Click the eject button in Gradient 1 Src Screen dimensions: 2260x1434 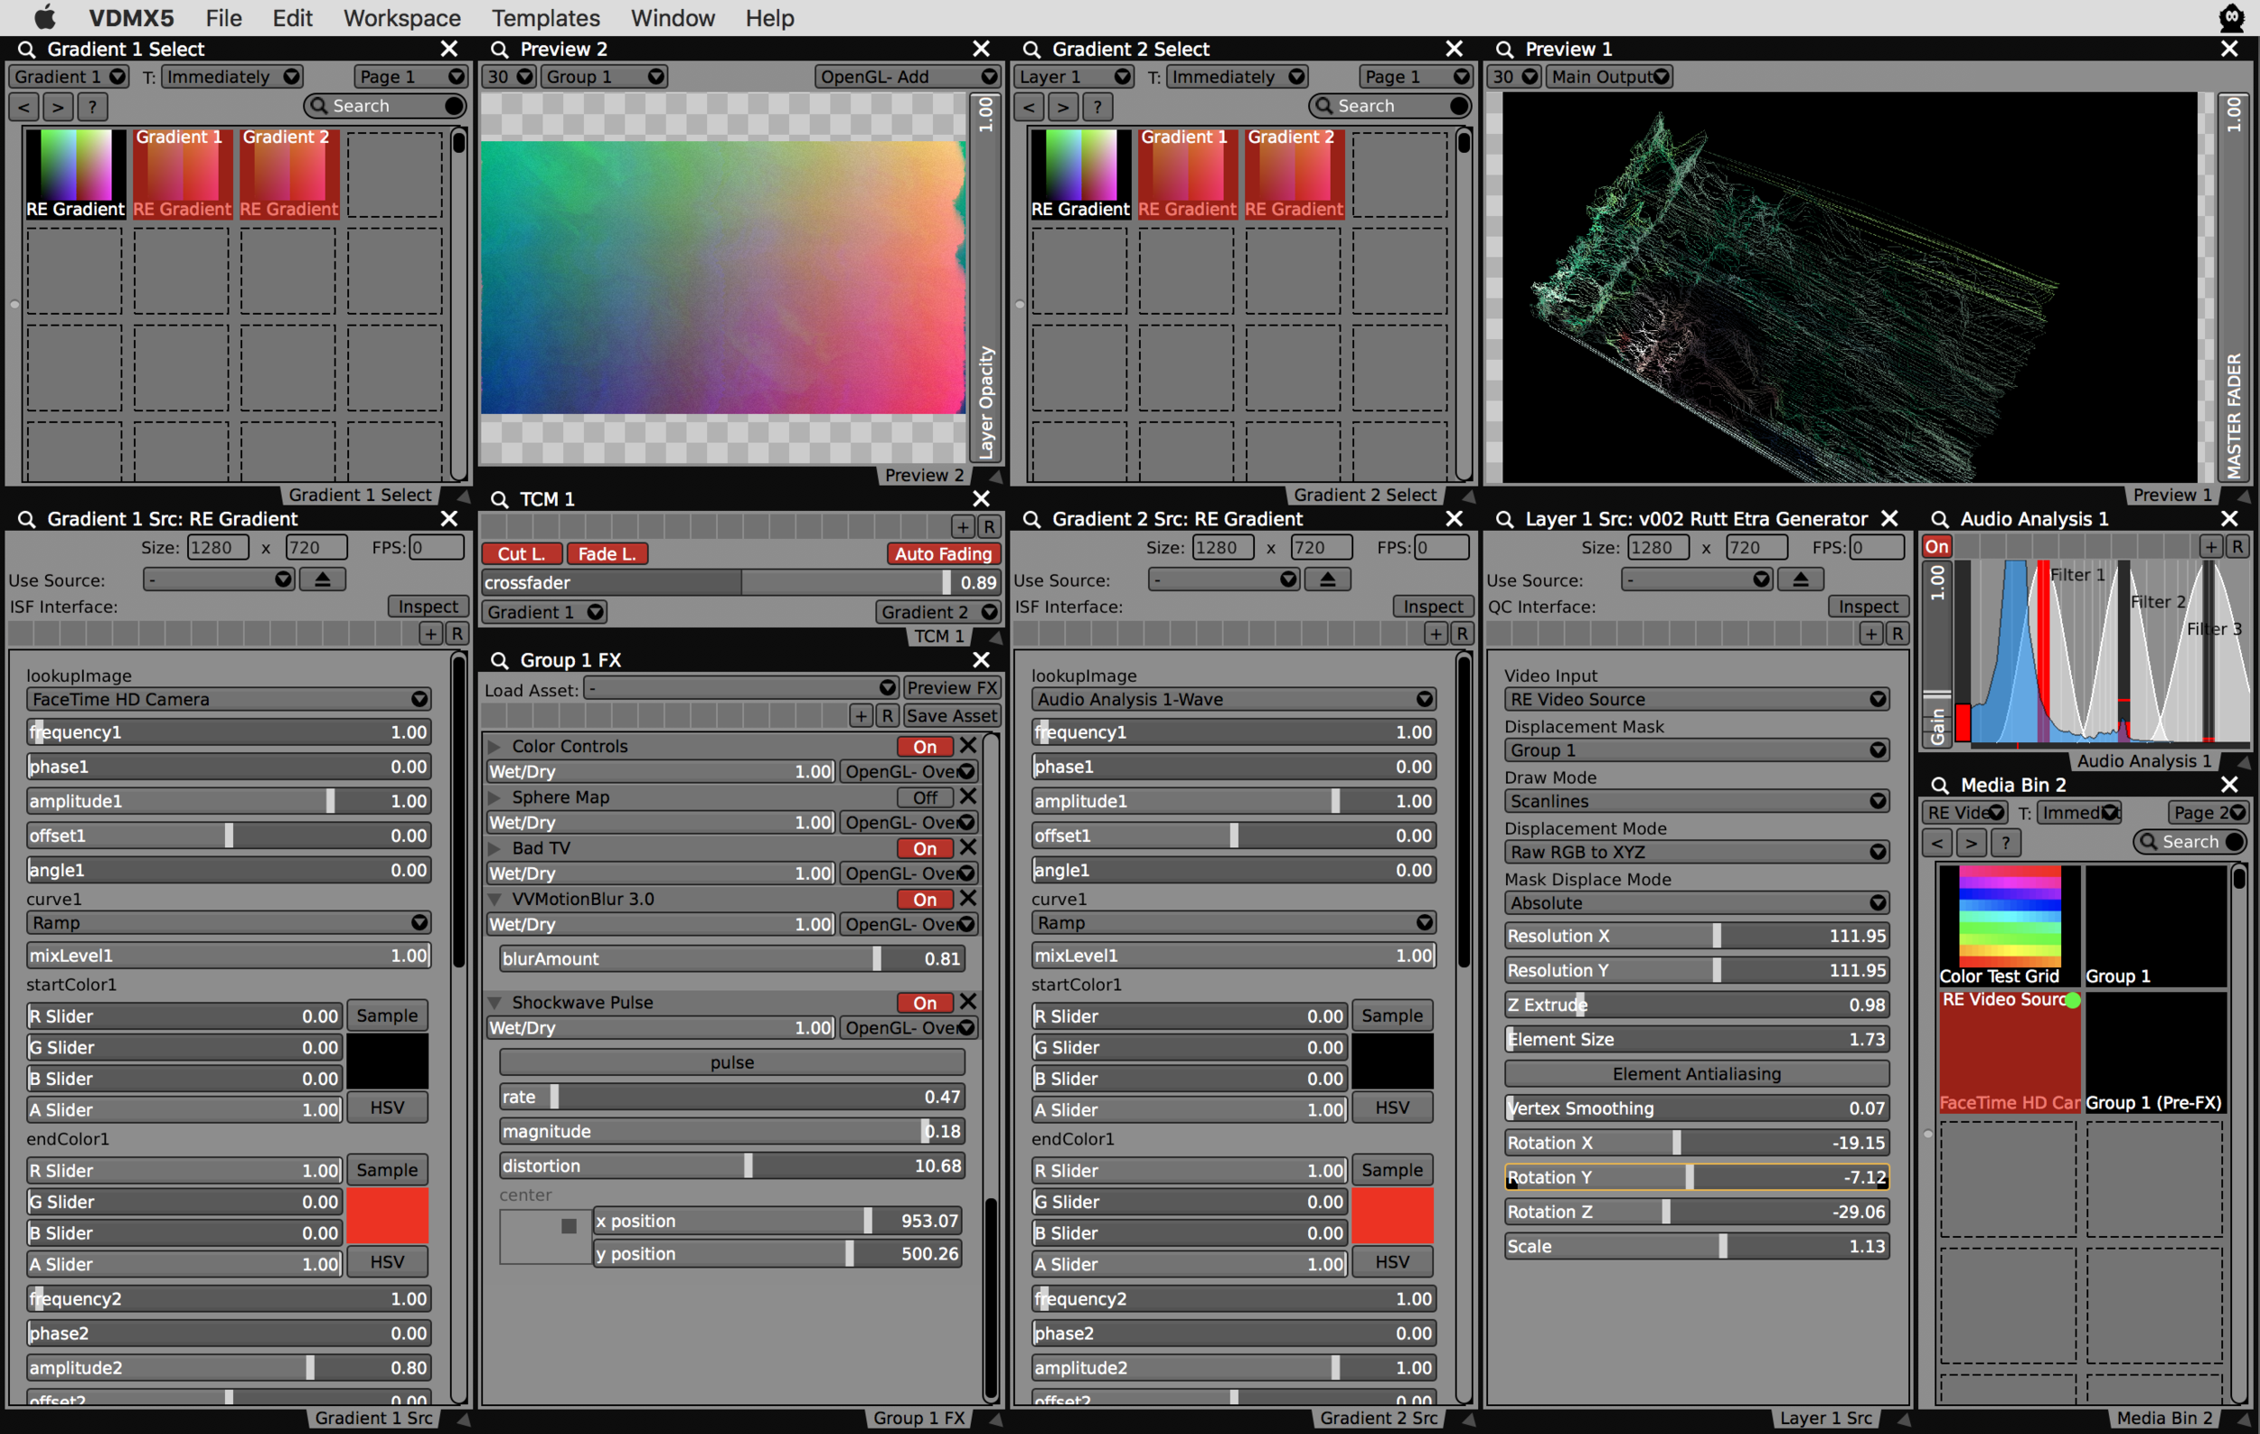tap(322, 579)
